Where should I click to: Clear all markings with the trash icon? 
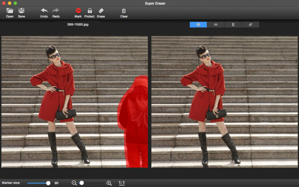[124, 11]
